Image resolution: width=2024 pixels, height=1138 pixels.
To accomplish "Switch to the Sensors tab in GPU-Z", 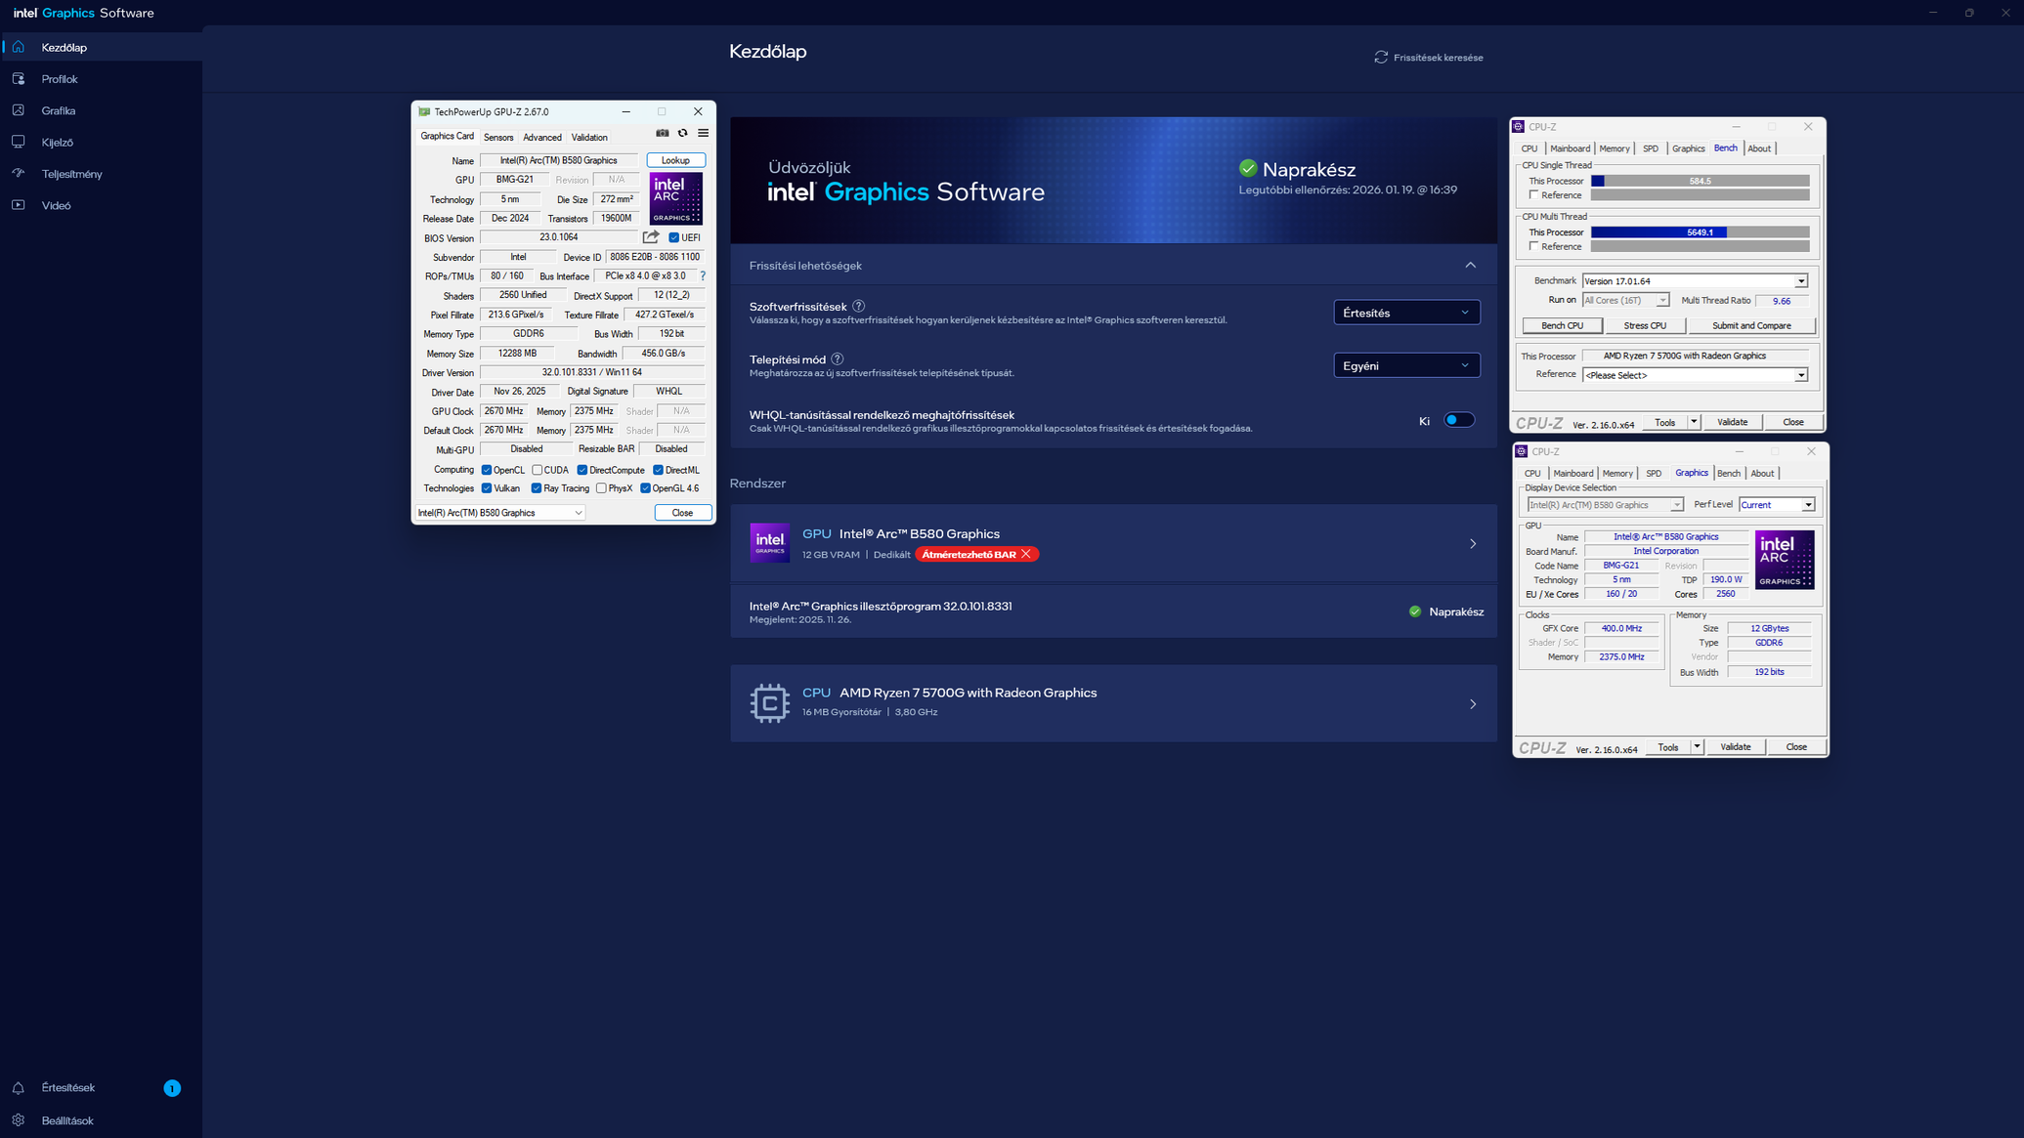I will point(498,138).
